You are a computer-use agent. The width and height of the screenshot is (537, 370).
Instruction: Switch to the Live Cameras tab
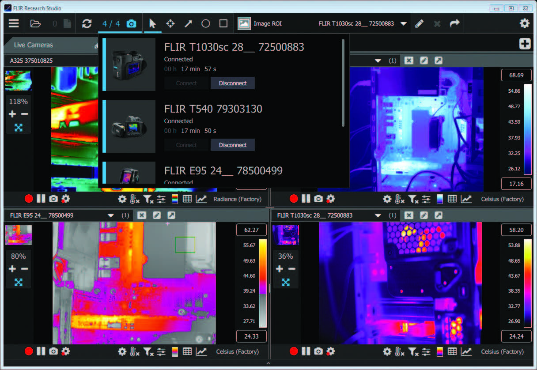tap(33, 45)
